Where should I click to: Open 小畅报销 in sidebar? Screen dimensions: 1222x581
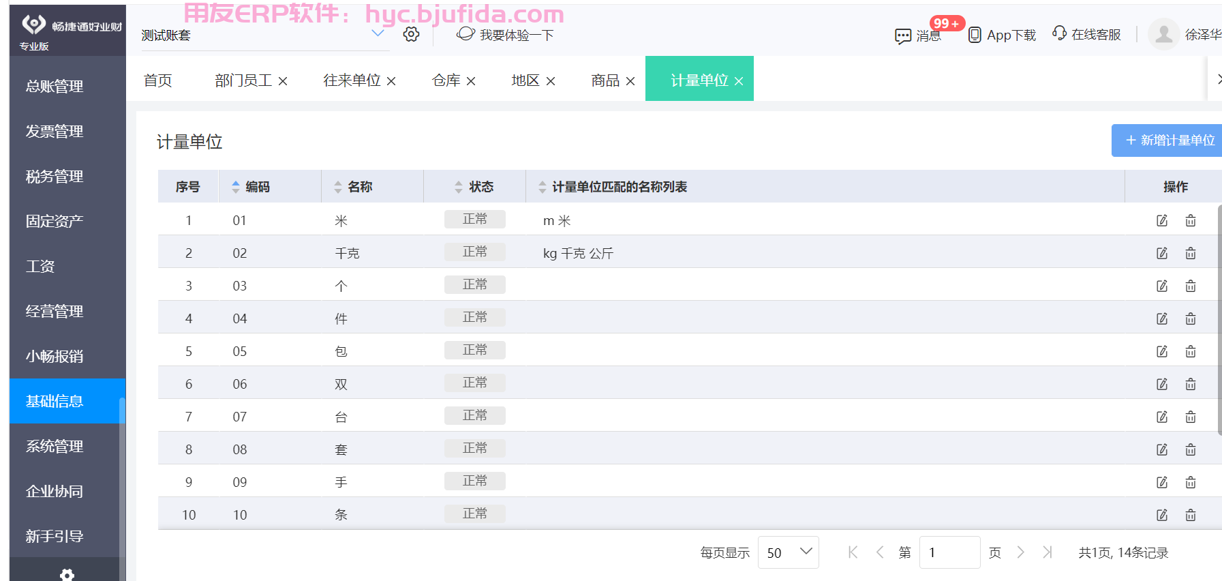(67, 356)
